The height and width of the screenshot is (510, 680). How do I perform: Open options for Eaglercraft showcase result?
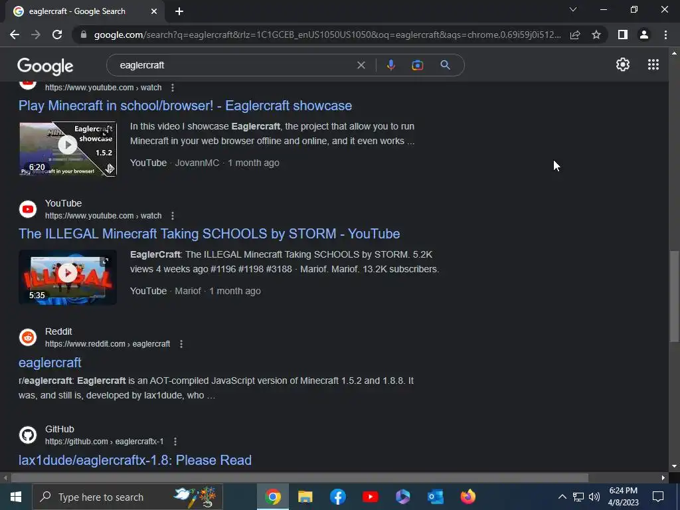pos(173,88)
